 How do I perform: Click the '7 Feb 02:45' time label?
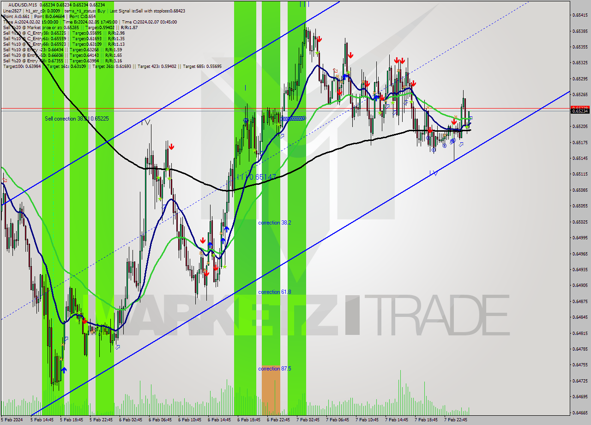point(308,420)
